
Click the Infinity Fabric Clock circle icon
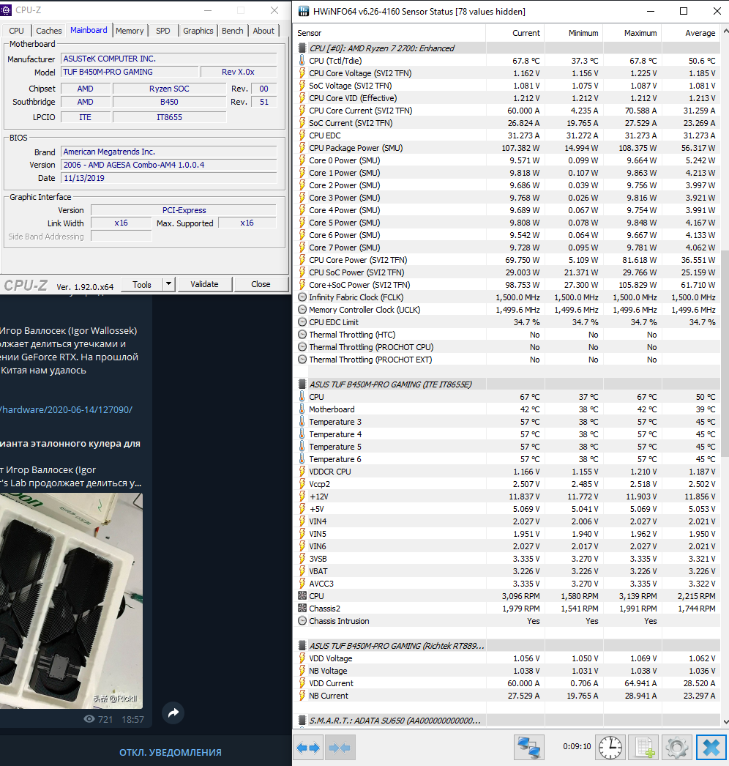coord(302,297)
